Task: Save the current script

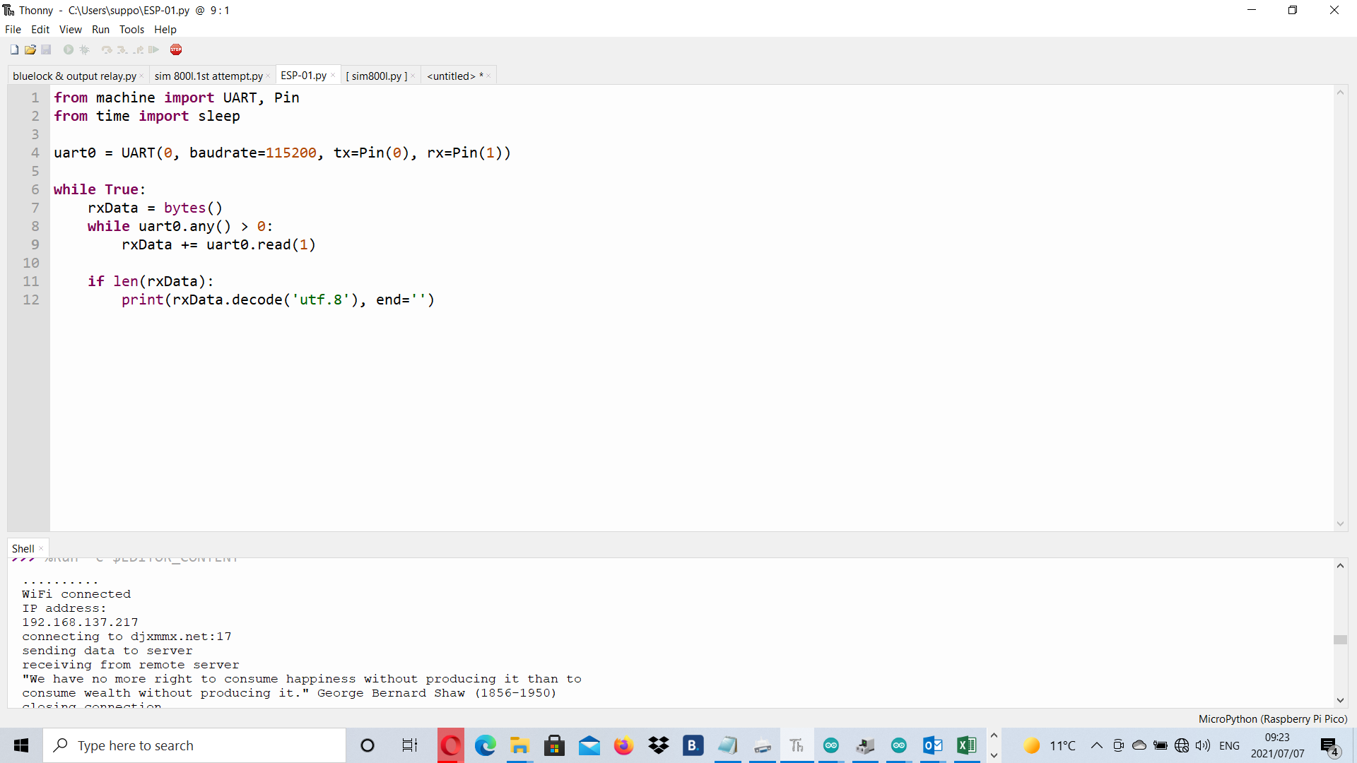Action: (46, 49)
